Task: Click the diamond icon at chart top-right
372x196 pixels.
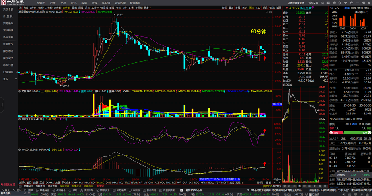Action: point(267,12)
